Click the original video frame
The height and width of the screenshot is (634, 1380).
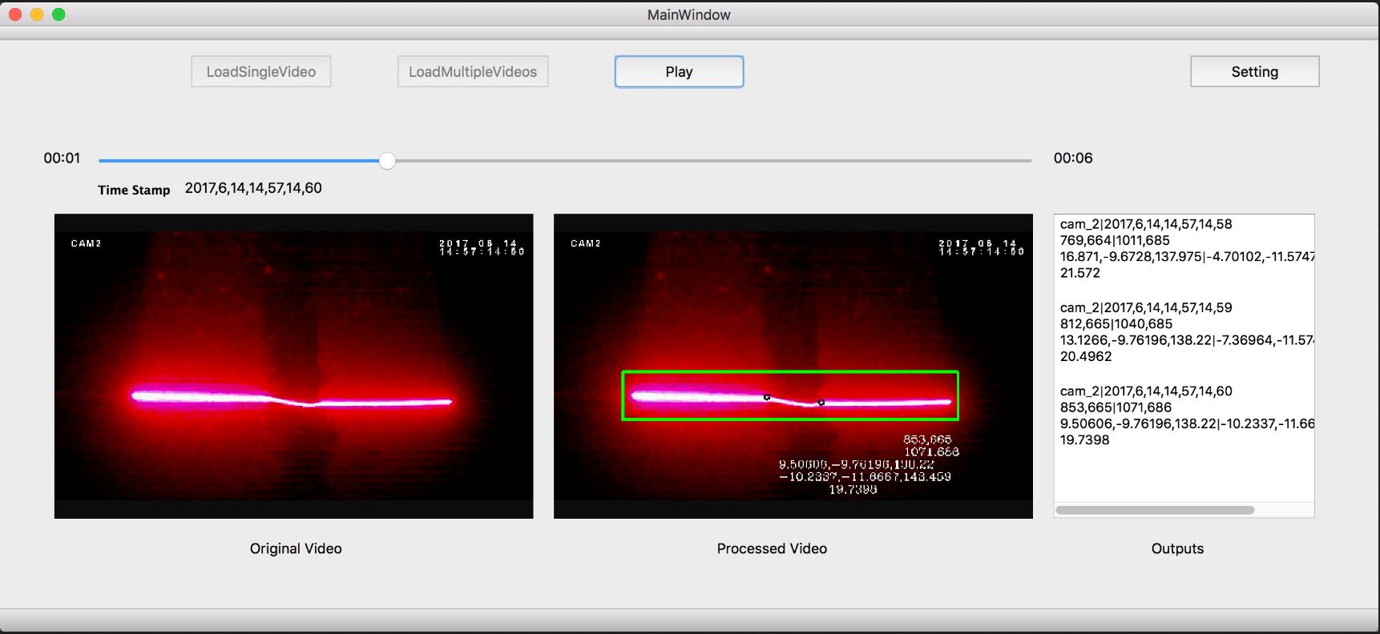(293, 366)
